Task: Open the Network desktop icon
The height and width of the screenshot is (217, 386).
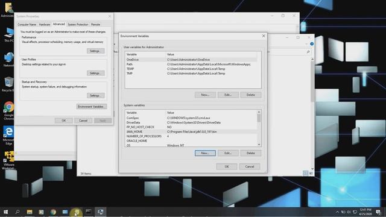Action: tap(8, 60)
